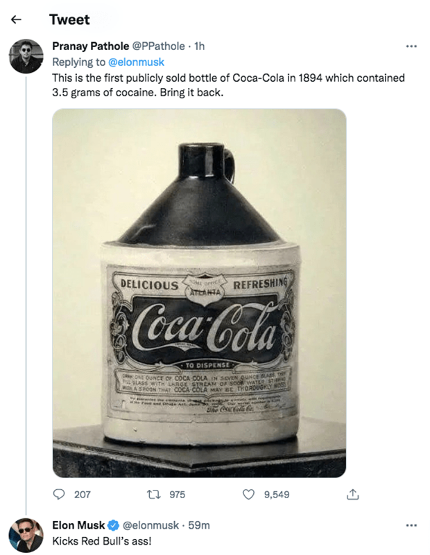Image resolution: width=430 pixels, height=555 pixels.
Task: Click the Elon Musk display name
Action: pos(78,525)
